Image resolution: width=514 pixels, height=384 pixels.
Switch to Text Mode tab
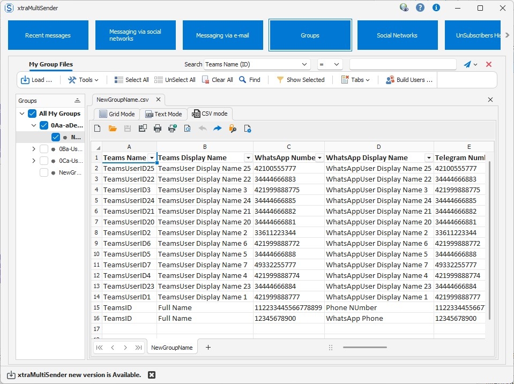163,114
